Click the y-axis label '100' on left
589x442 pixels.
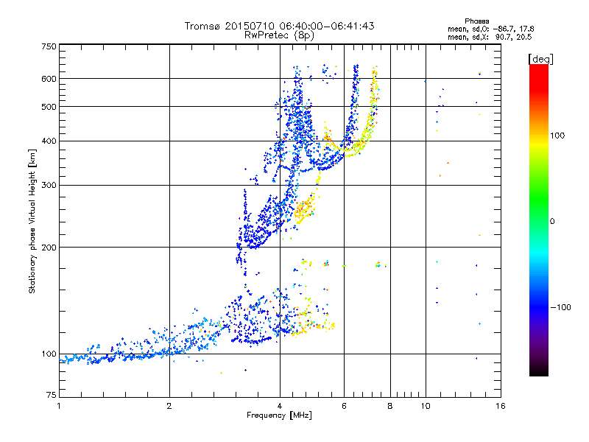tap(49, 354)
